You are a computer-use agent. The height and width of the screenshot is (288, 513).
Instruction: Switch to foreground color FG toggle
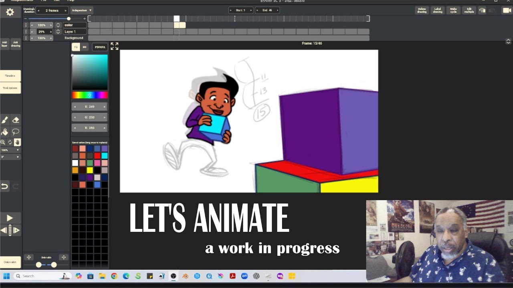coord(76,47)
